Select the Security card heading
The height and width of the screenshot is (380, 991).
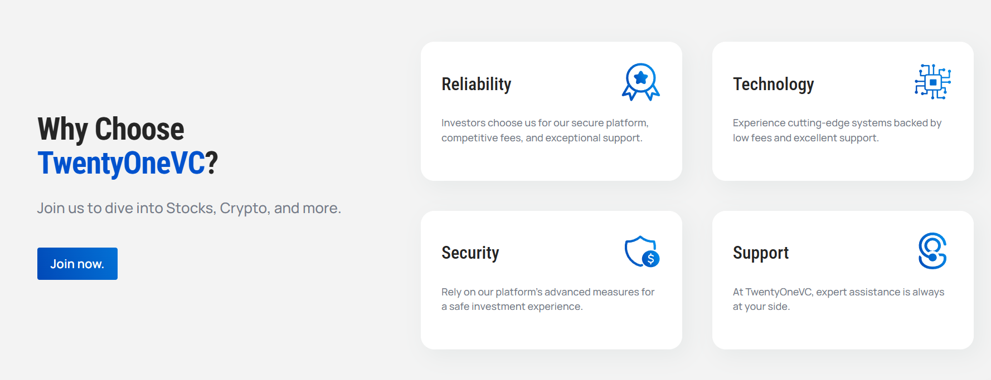tap(470, 253)
